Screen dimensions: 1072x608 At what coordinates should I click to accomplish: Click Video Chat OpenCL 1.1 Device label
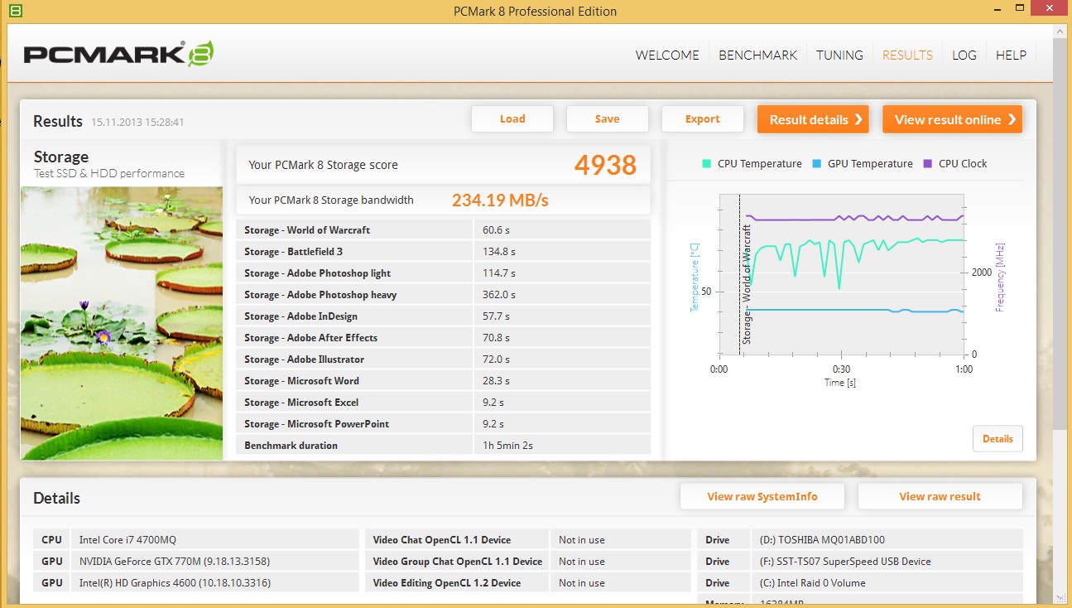(442, 540)
